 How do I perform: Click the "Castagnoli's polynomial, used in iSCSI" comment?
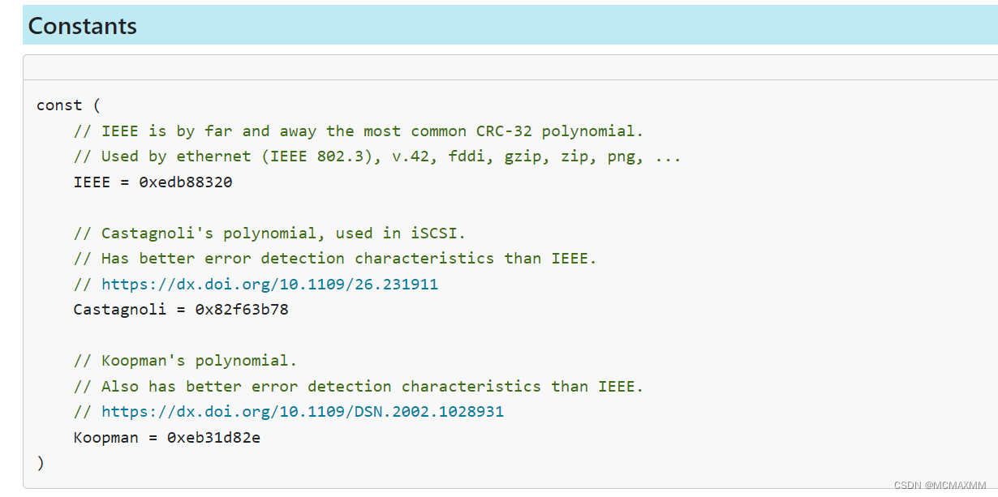[269, 234]
